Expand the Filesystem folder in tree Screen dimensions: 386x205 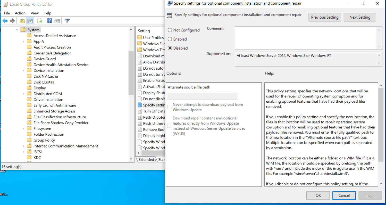coord(23,129)
